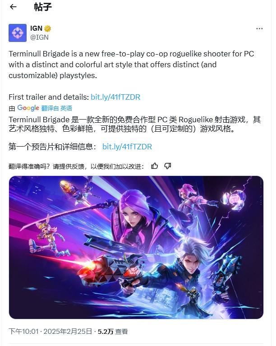Open bit.ly link after 'First trailer and details'
This screenshot has width=276, height=346.
click(115, 97)
